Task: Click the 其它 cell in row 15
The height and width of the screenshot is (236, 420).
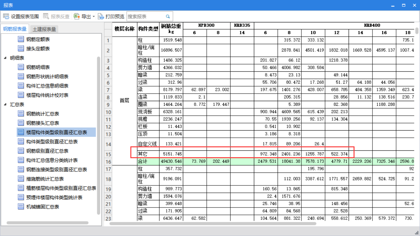Action: (x=148, y=154)
